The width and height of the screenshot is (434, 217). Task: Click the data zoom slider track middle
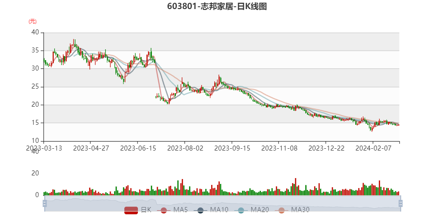(x=222, y=204)
